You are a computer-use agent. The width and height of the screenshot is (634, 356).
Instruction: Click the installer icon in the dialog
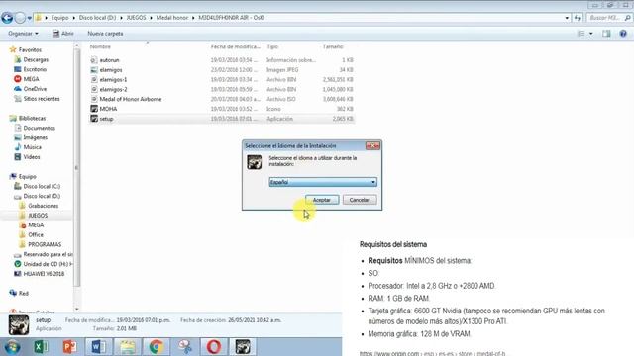[255, 162]
